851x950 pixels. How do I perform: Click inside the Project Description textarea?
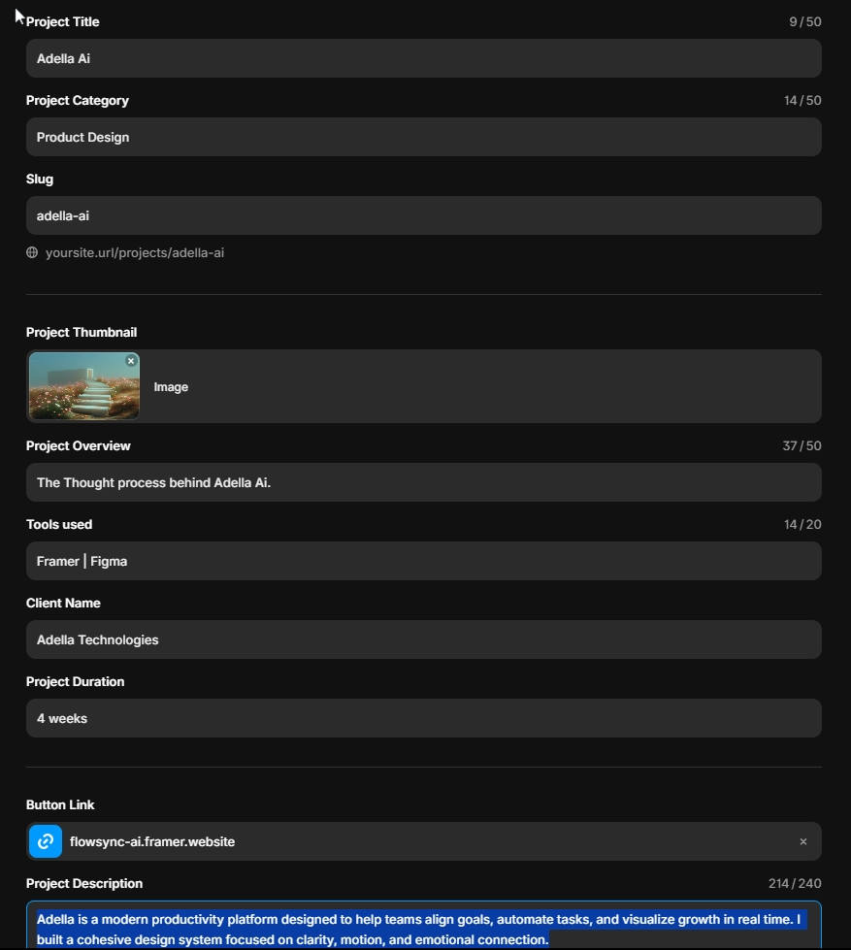(423, 929)
